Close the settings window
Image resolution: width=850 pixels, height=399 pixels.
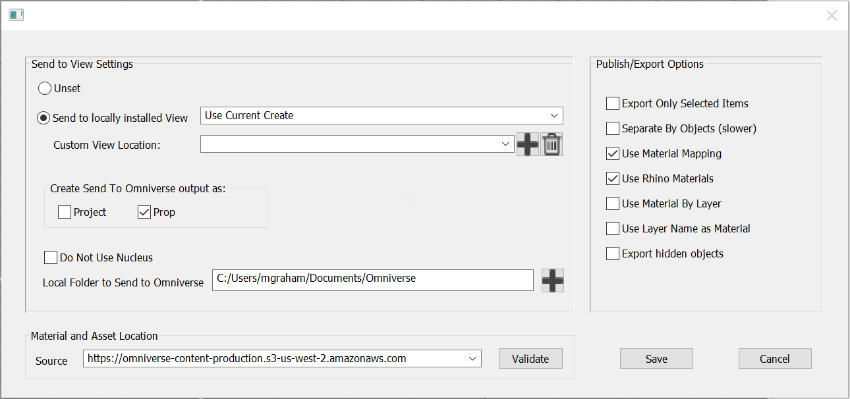click(x=832, y=16)
